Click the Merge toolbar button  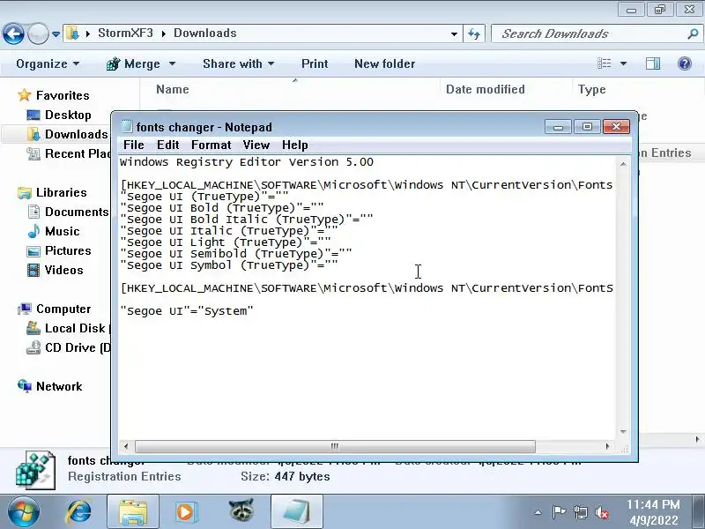click(x=133, y=63)
